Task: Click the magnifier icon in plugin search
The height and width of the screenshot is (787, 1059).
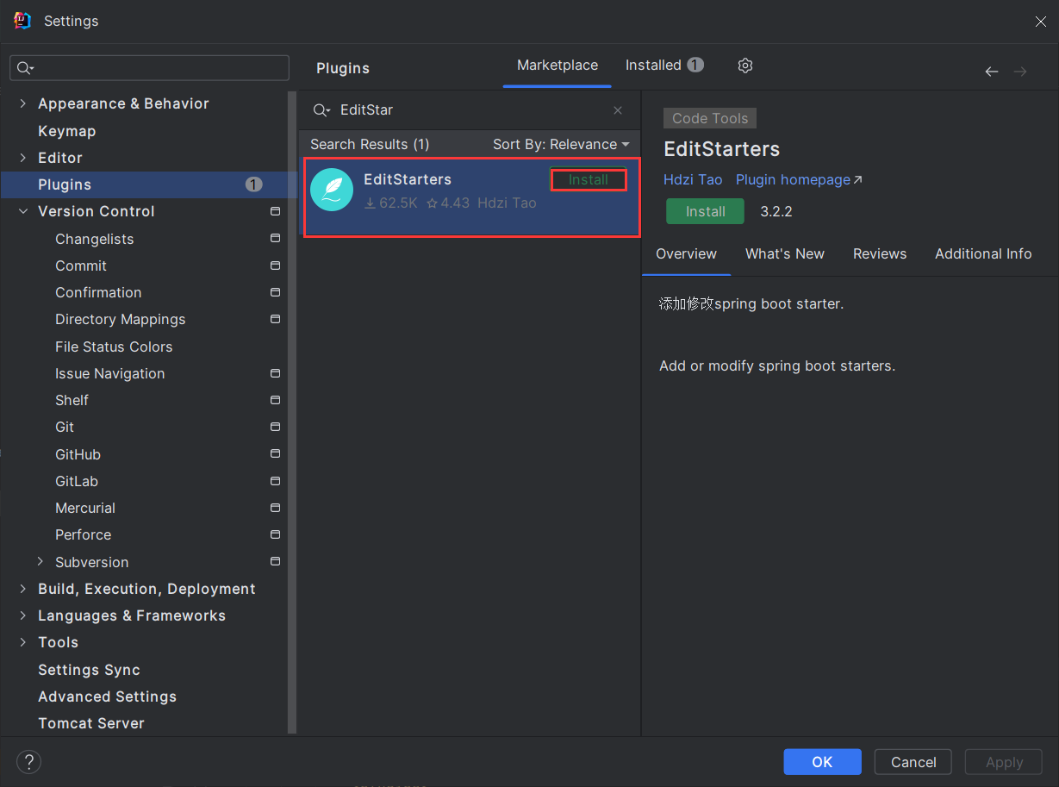Action: point(321,110)
